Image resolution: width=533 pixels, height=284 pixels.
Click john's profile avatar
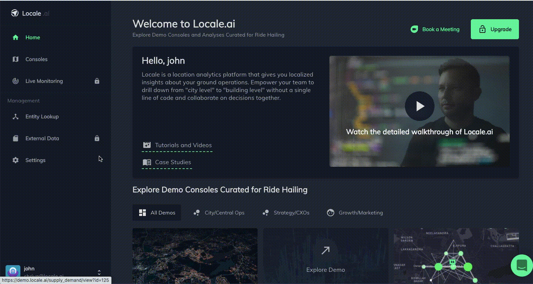click(13, 272)
